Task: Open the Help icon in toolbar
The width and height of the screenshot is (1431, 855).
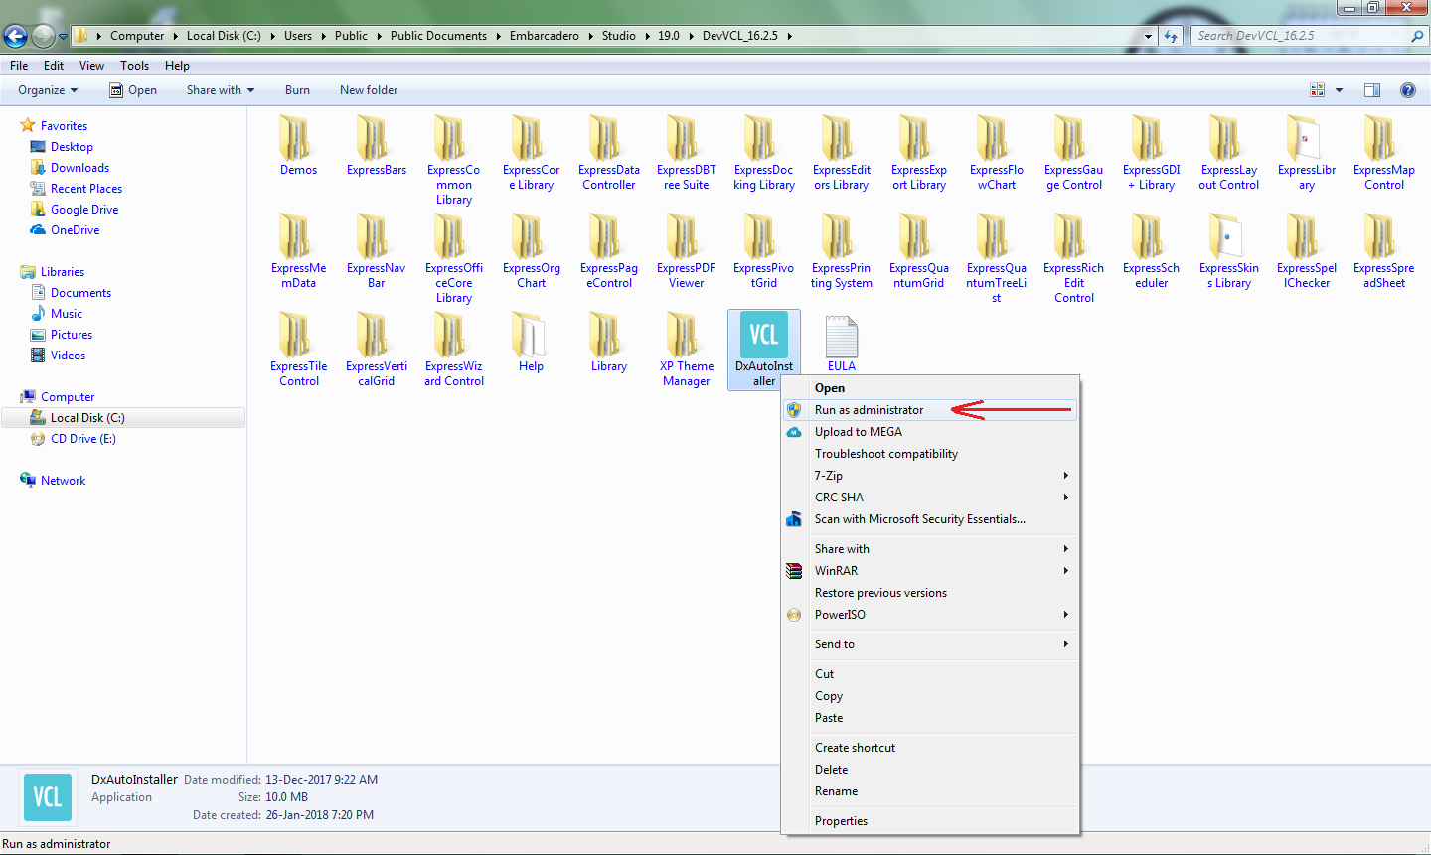Action: (1407, 90)
